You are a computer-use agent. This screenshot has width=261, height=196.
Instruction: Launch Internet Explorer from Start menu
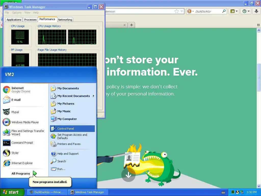(18, 163)
